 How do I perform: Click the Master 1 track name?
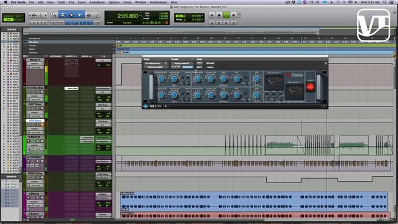(35, 60)
